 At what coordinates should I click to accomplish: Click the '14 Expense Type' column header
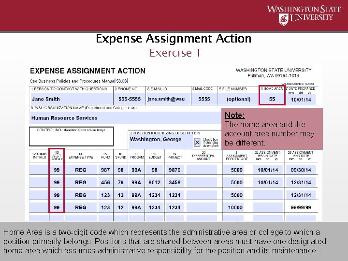pos(81,156)
